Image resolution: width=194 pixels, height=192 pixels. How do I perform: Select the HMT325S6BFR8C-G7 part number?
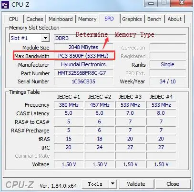83,73
